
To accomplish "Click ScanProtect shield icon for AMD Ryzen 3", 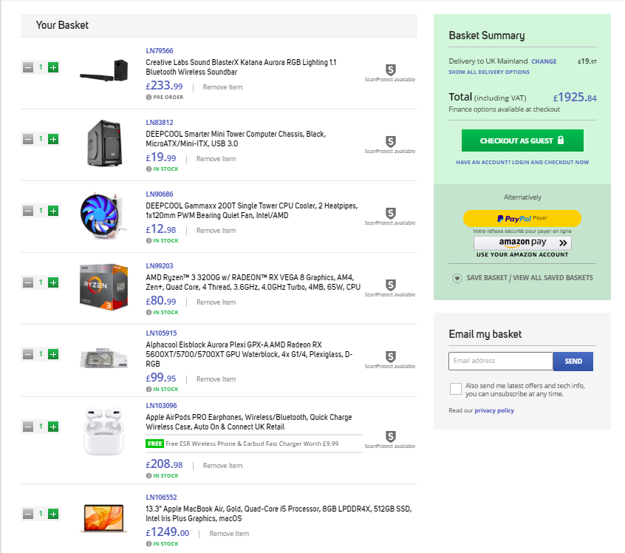I will [391, 285].
